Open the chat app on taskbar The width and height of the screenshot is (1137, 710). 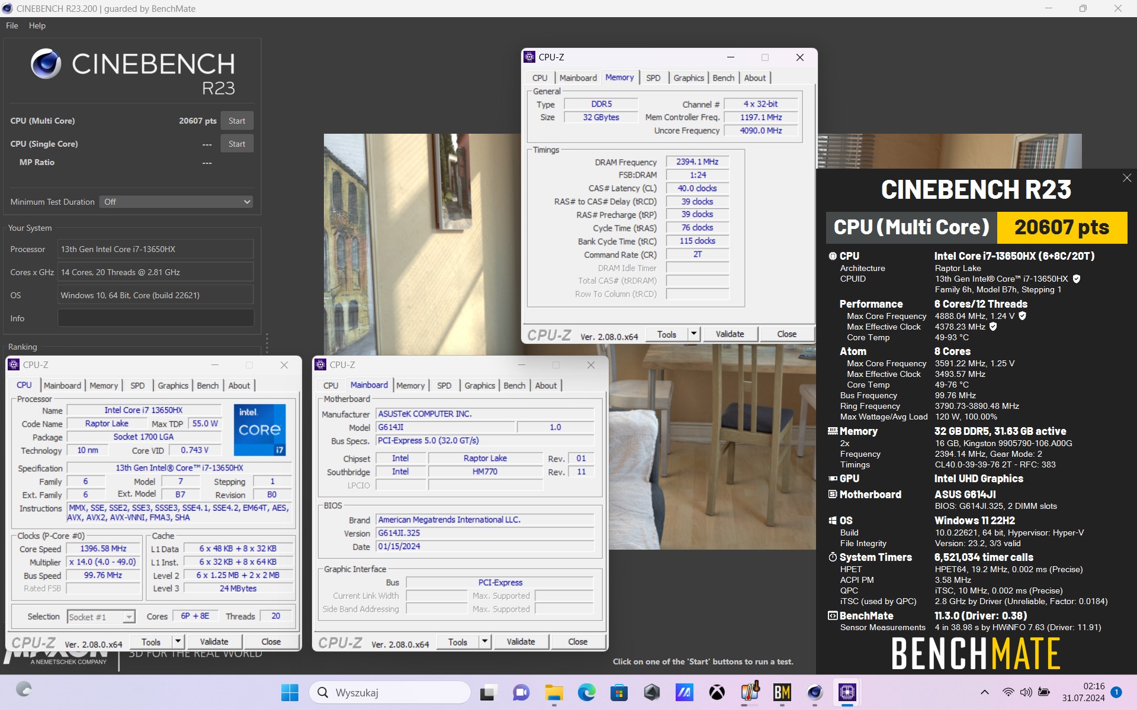tap(521, 692)
